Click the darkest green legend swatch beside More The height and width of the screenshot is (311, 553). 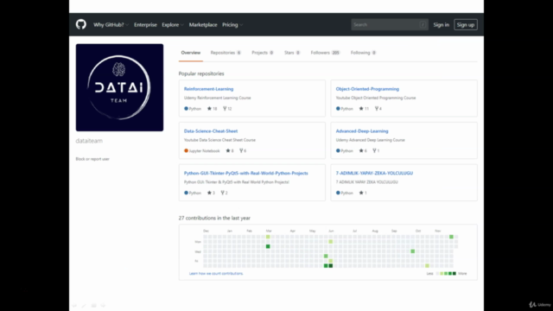pyautogui.click(x=454, y=273)
